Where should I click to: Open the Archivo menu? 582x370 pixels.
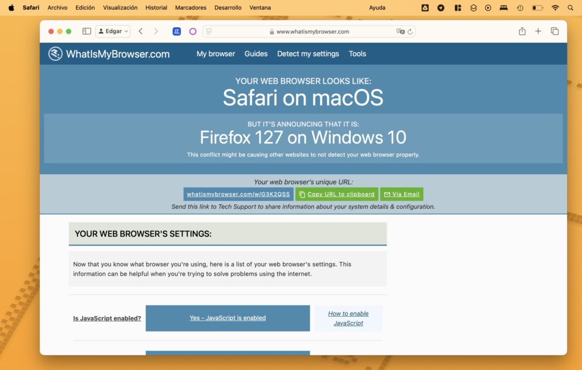pyautogui.click(x=57, y=7)
